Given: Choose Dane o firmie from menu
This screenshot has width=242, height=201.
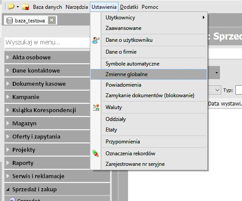Looking at the screenshot, I should pyautogui.click(x=149, y=52).
